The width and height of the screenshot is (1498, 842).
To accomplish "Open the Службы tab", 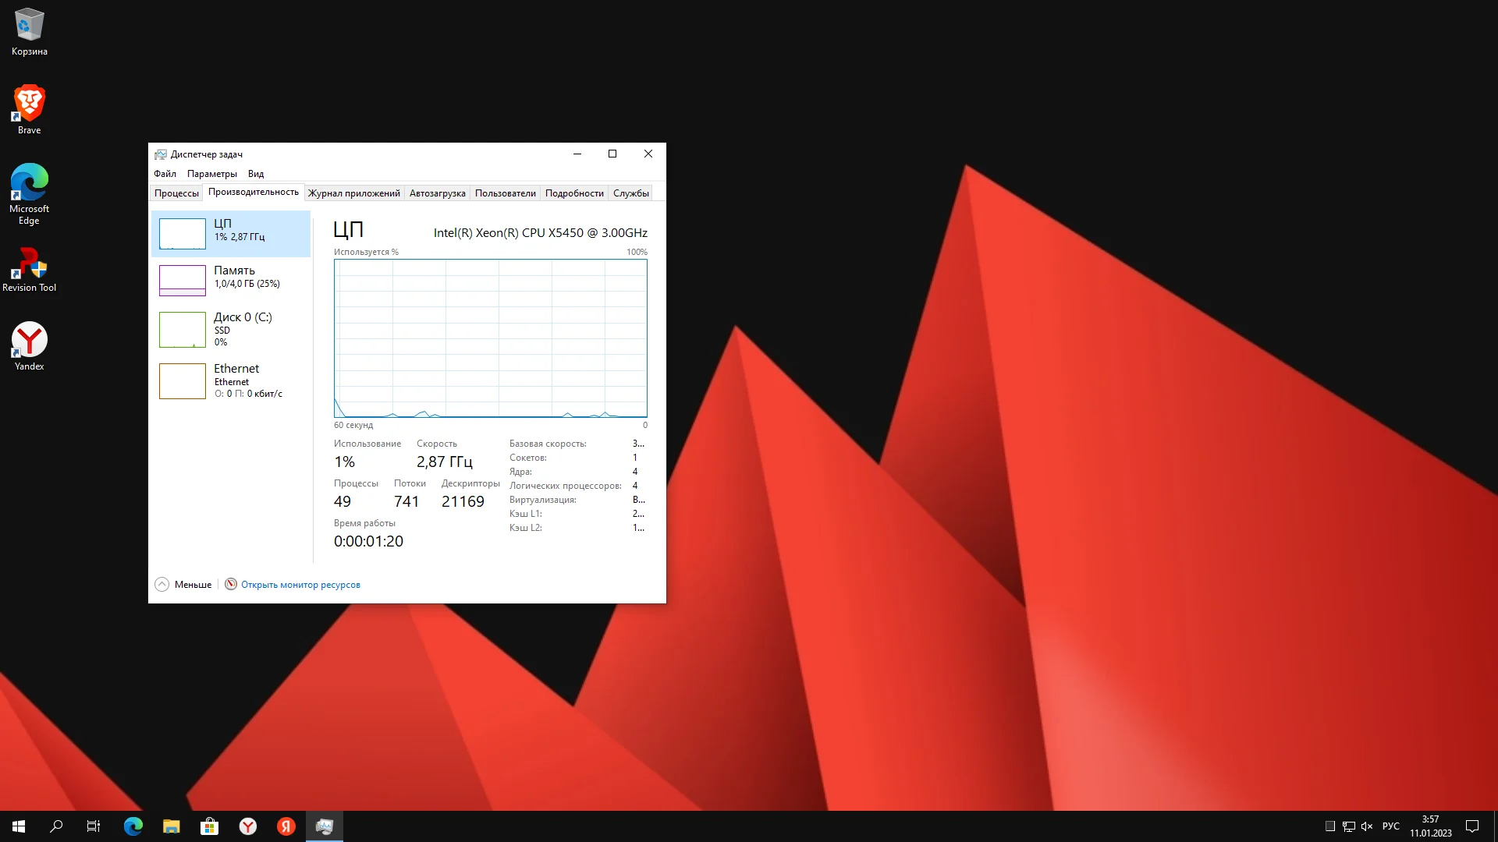I will 630,193.
